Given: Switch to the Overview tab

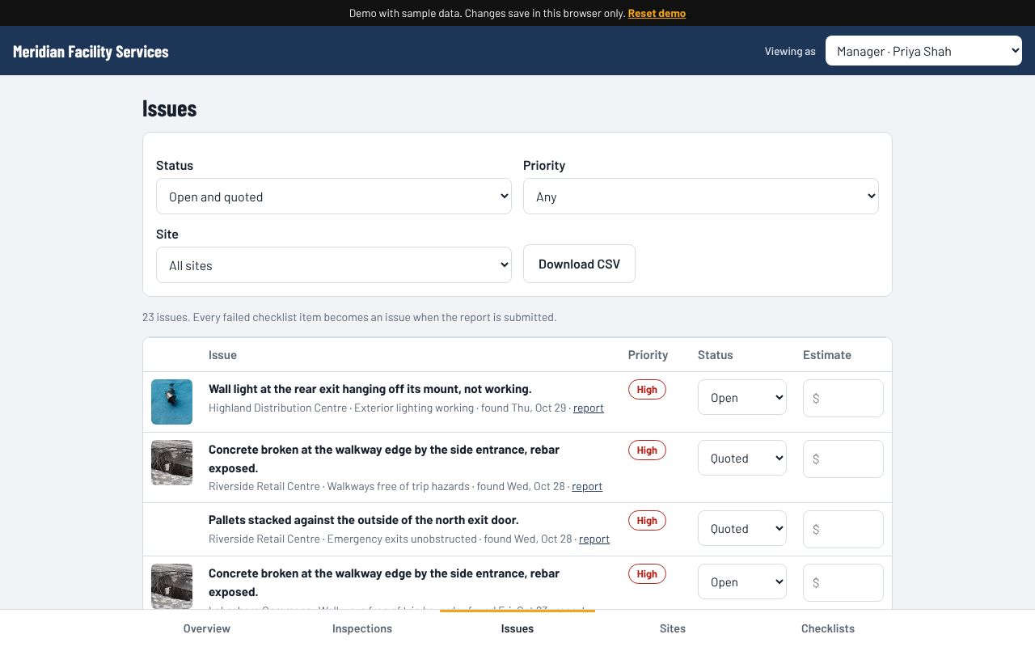Looking at the screenshot, I should tap(207, 628).
